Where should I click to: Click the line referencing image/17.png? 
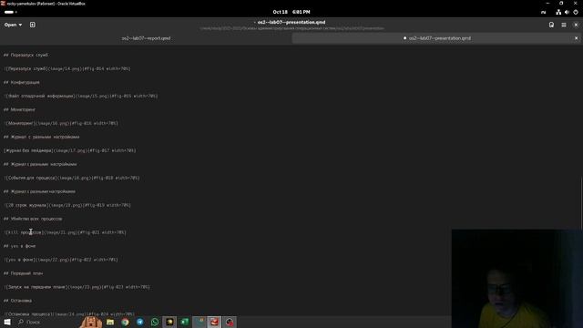(x=70, y=150)
